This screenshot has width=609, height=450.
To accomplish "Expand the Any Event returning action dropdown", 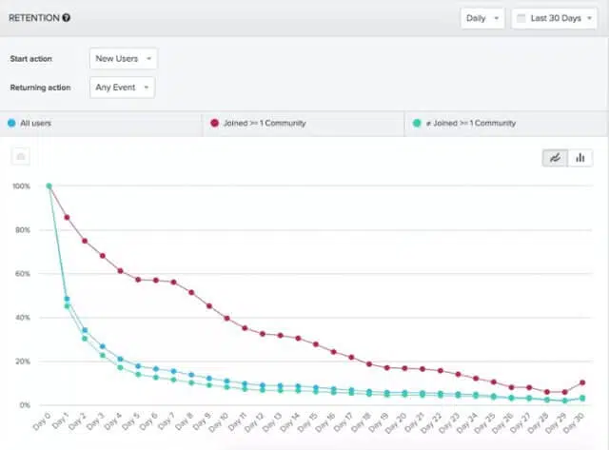I will coord(122,88).
